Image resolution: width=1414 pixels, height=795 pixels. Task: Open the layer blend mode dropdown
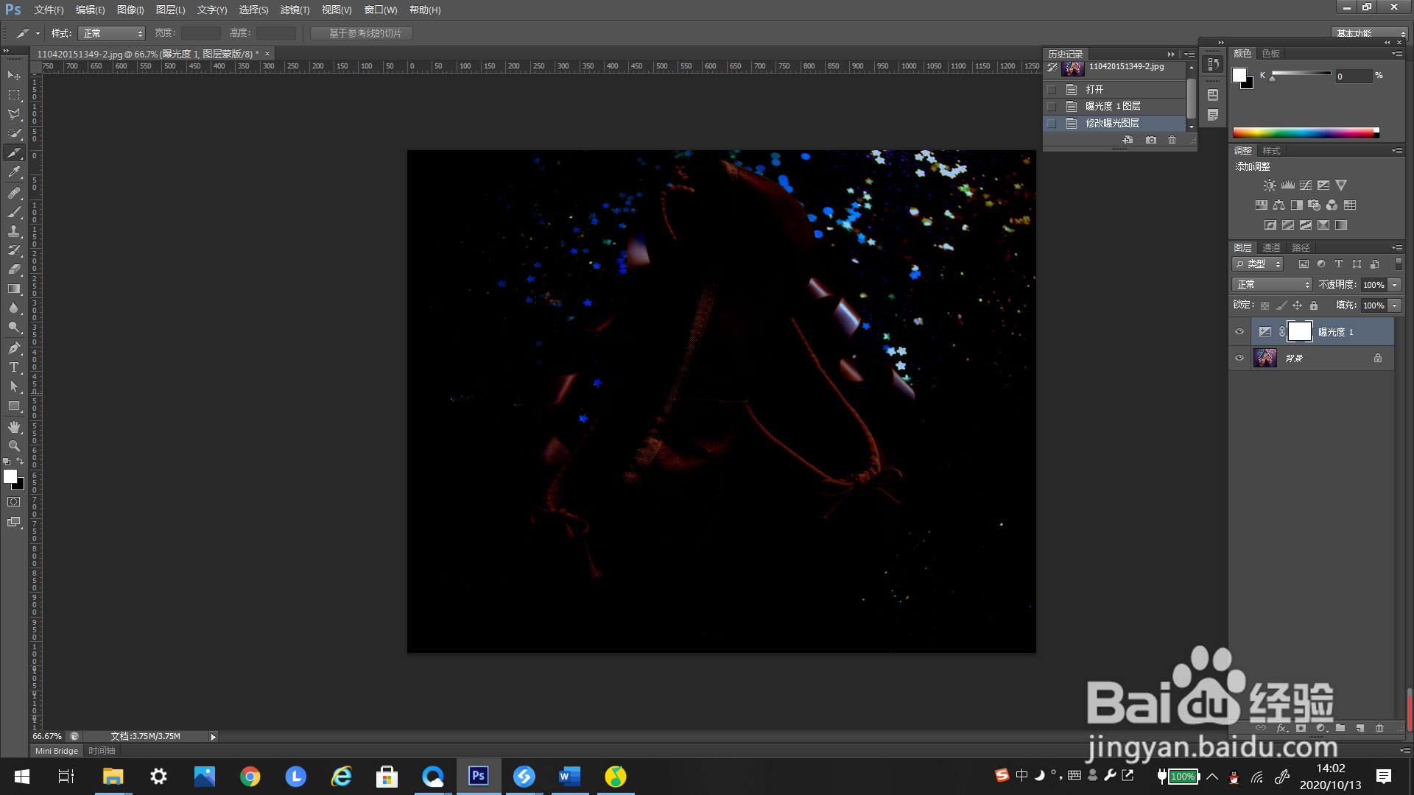(1272, 285)
